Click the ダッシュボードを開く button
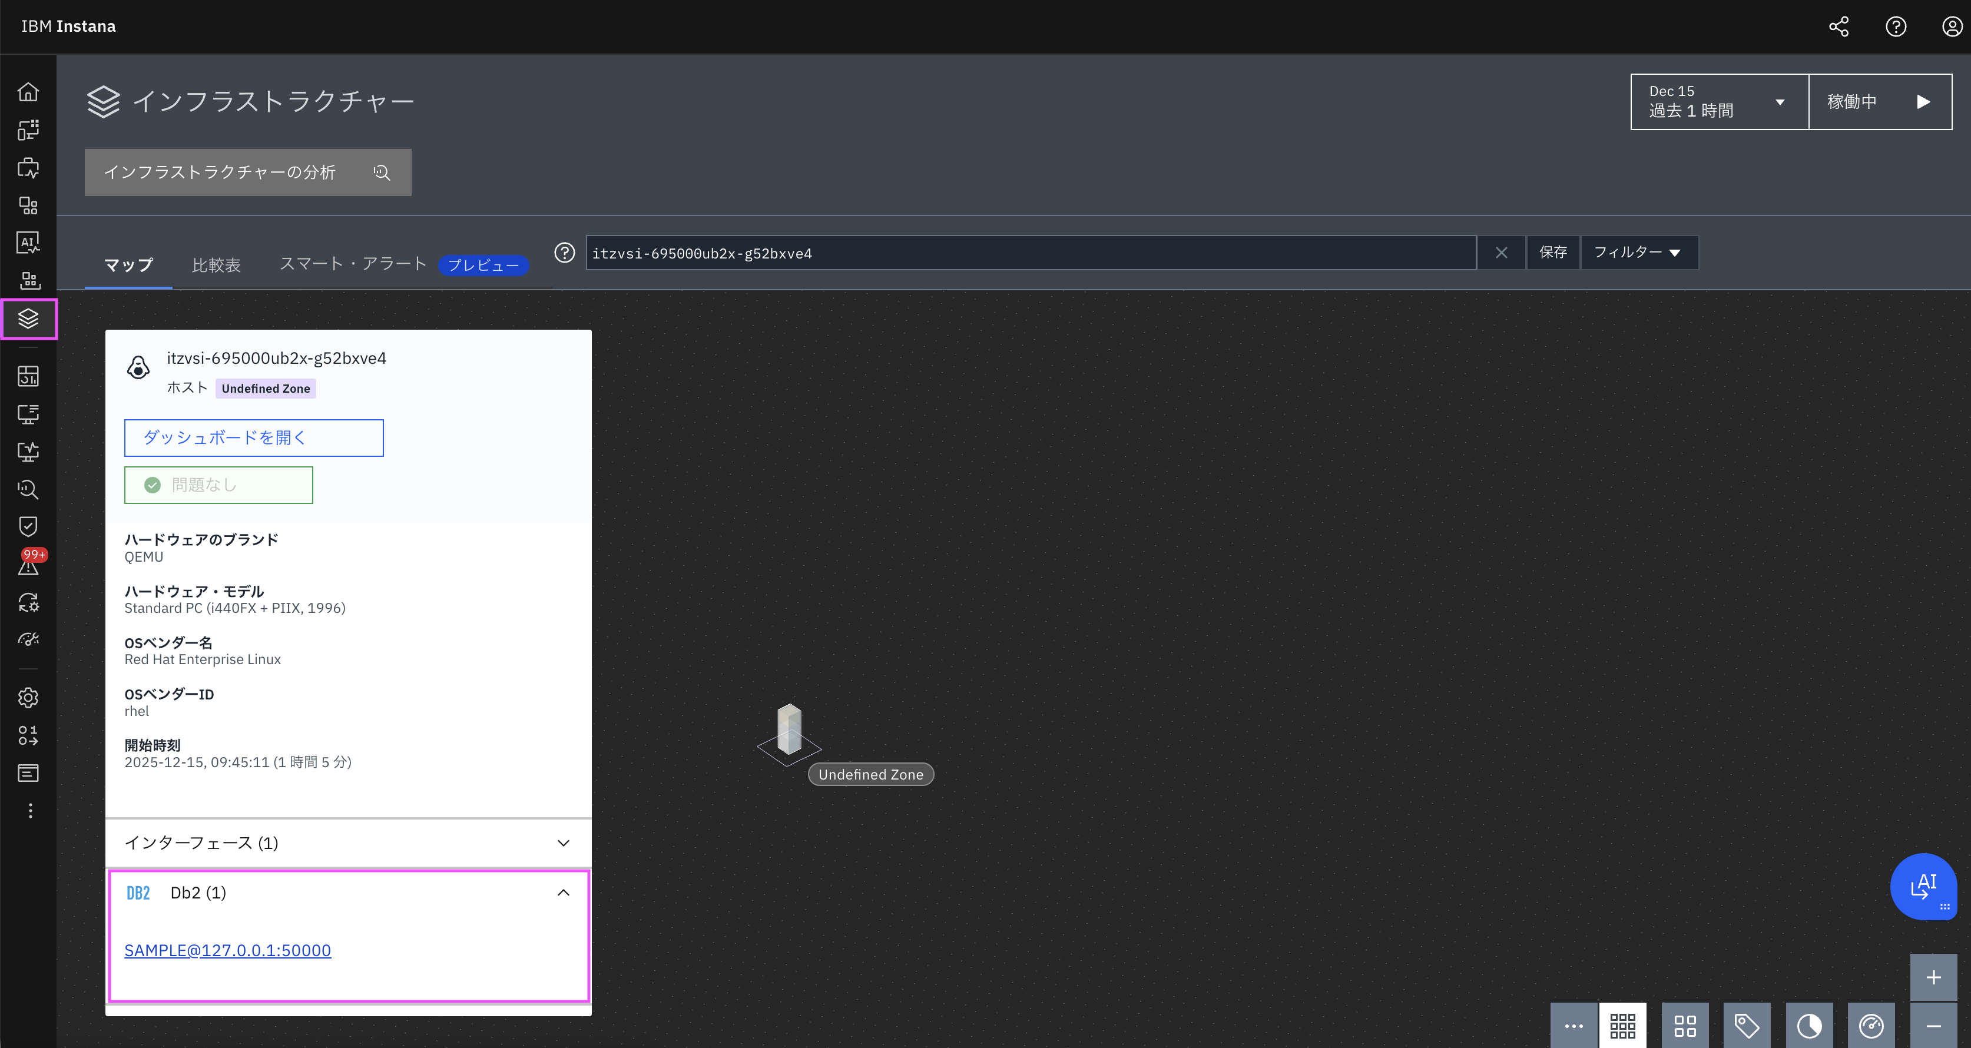This screenshot has width=1971, height=1048. coord(253,437)
